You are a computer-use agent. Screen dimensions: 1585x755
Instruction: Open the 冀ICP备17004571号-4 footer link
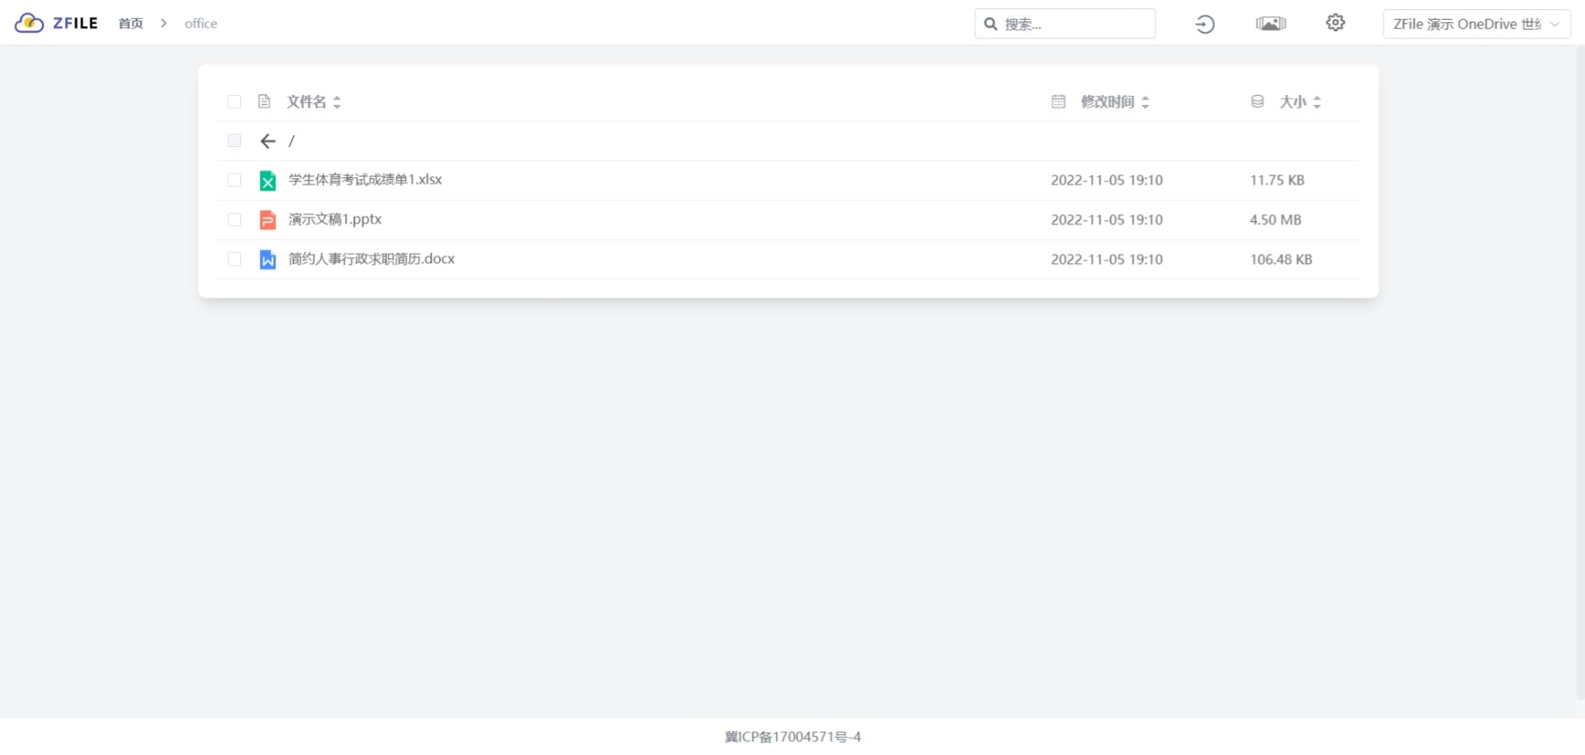(x=793, y=736)
